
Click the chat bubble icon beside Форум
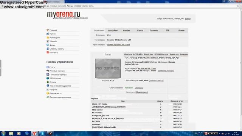[x=48, y=45]
